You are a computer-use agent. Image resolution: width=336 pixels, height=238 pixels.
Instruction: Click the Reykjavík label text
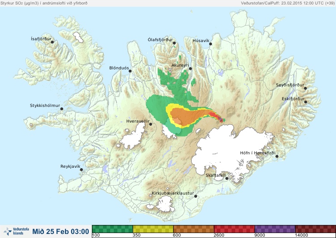70,166
